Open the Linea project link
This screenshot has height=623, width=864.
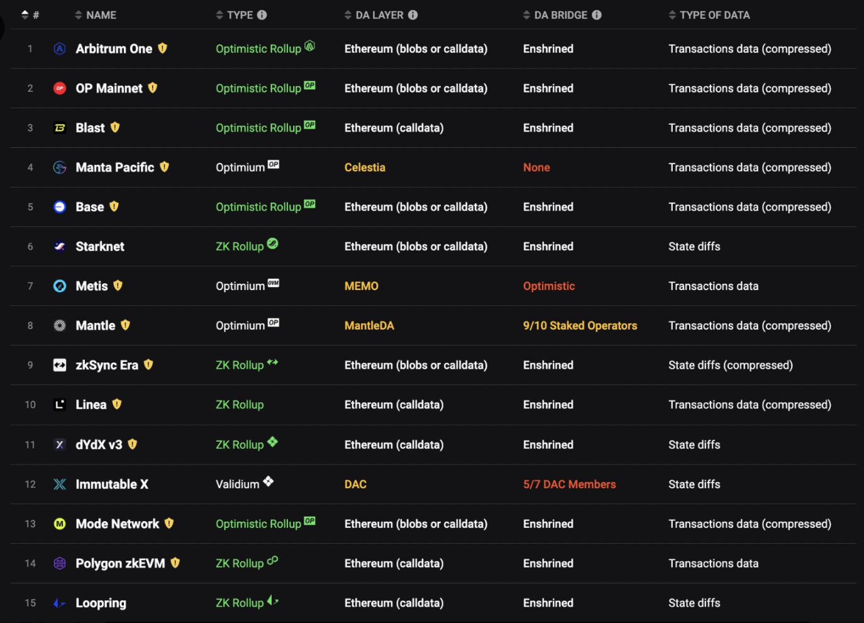[x=91, y=405]
